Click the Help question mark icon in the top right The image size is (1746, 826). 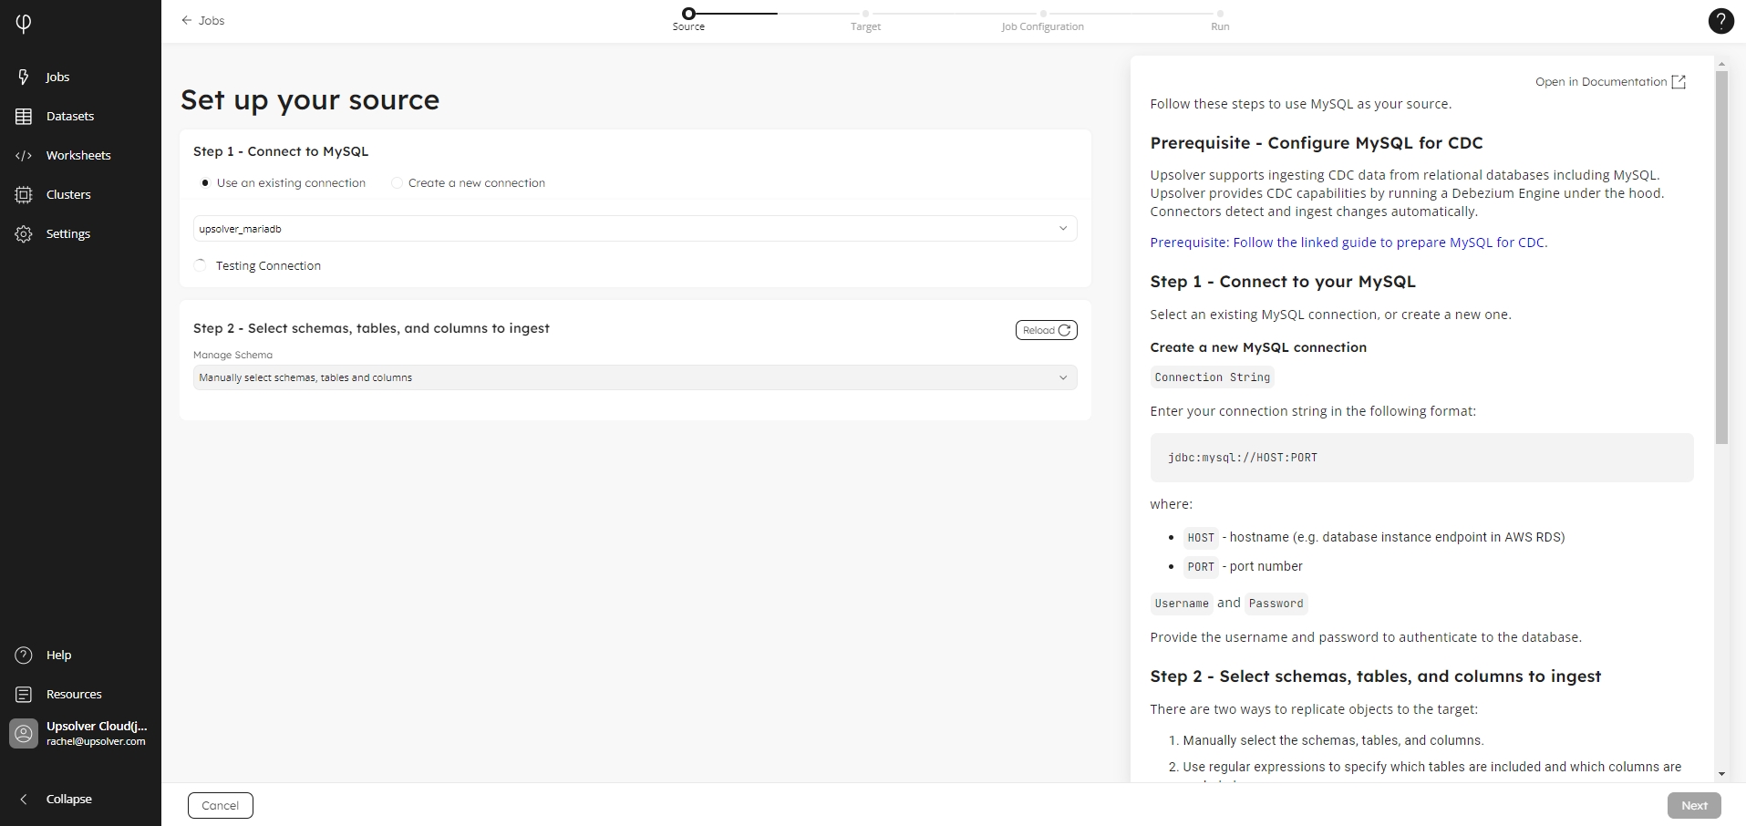click(x=1720, y=21)
